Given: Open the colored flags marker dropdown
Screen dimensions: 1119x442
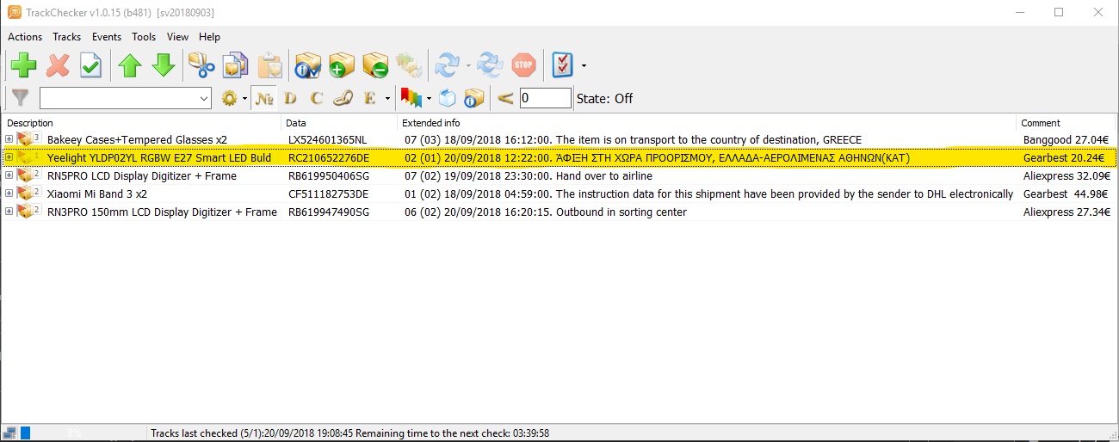Looking at the screenshot, I should [429, 98].
